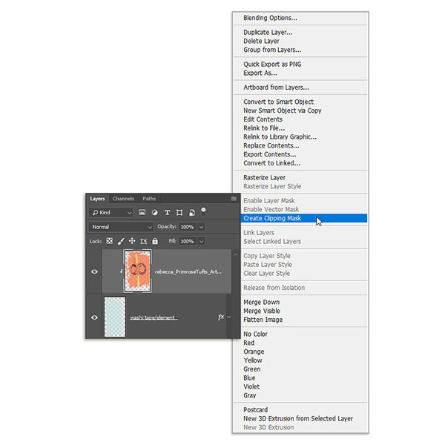445x445 pixels.
Task: Choose Rasterize Layer
Action: (x=300, y=178)
